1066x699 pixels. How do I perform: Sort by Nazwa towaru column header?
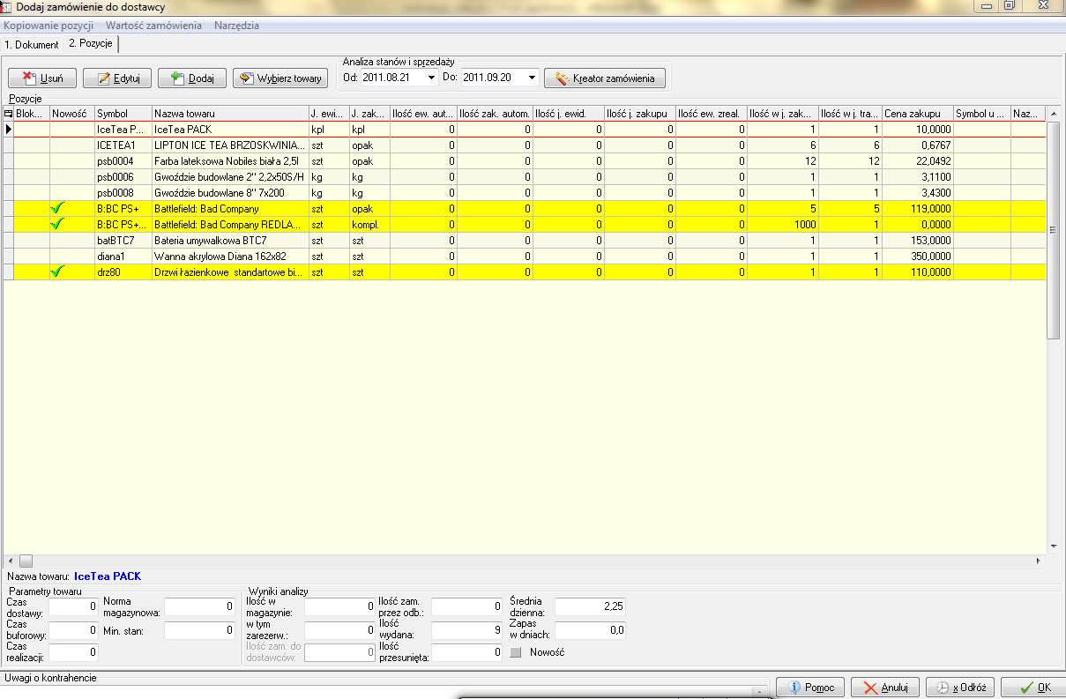[x=229, y=114]
